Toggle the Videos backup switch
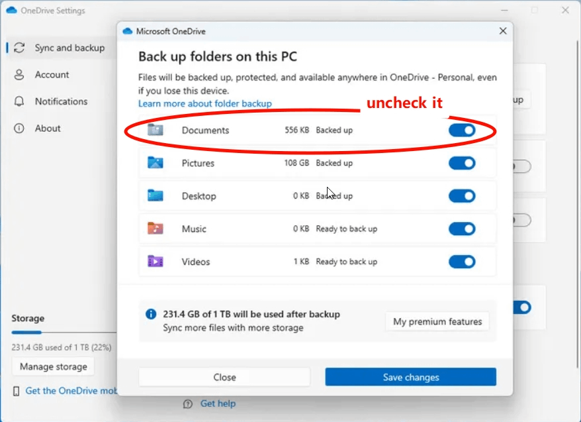This screenshot has height=422, width=581. 462,262
